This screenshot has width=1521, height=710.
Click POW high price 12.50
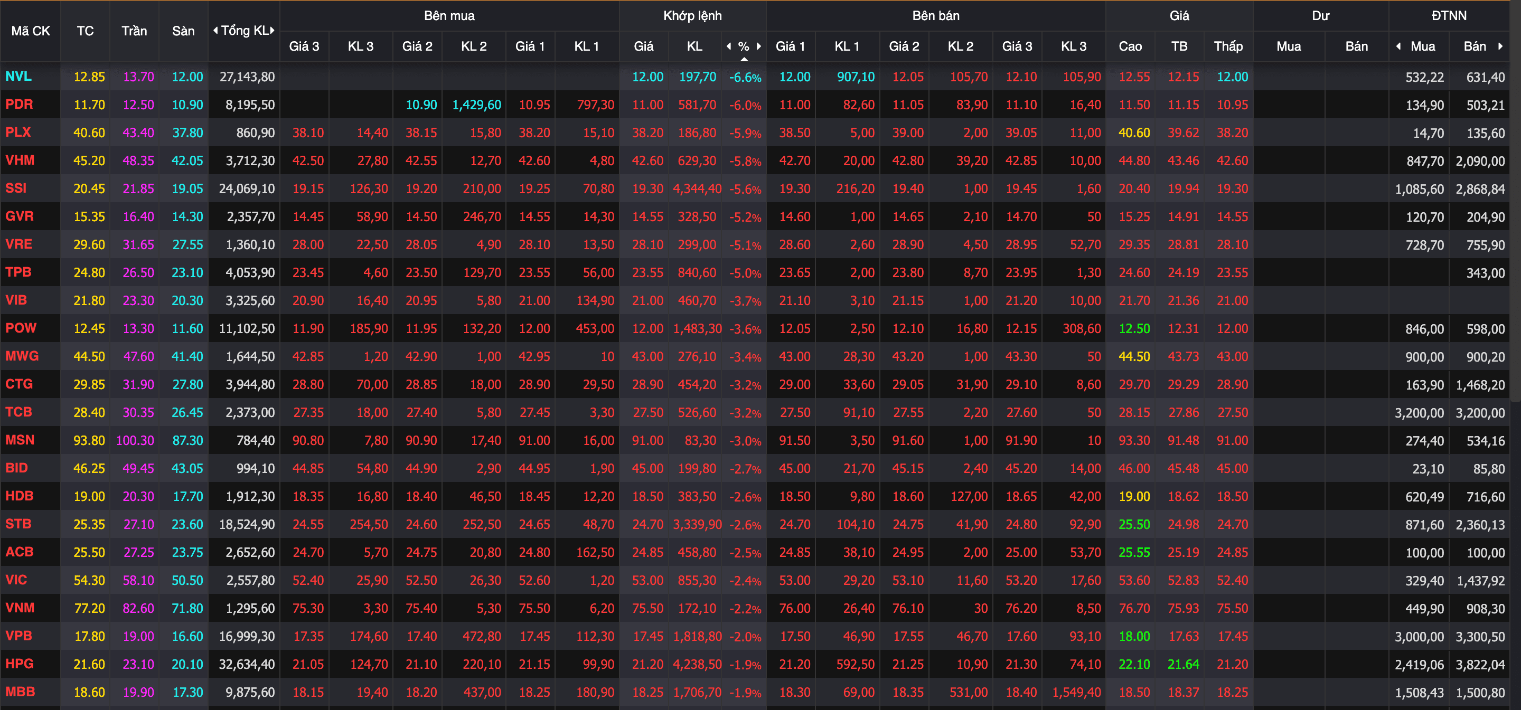point(1134,329)
